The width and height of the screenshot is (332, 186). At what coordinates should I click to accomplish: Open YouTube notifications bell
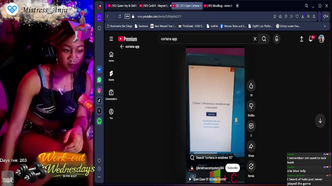(311, 39)
